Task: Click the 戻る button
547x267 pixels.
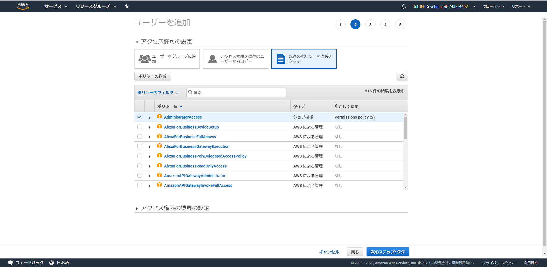Action: (355, 252)
